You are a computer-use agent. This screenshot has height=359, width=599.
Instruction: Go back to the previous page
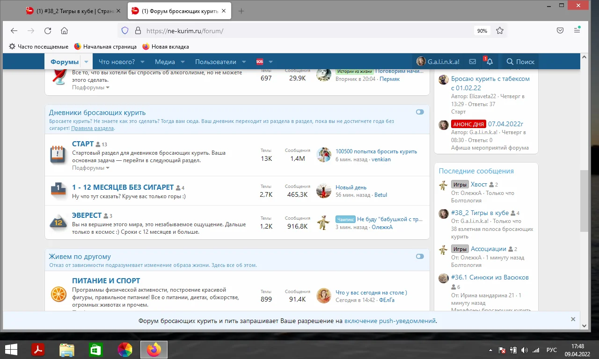(14, 31)
